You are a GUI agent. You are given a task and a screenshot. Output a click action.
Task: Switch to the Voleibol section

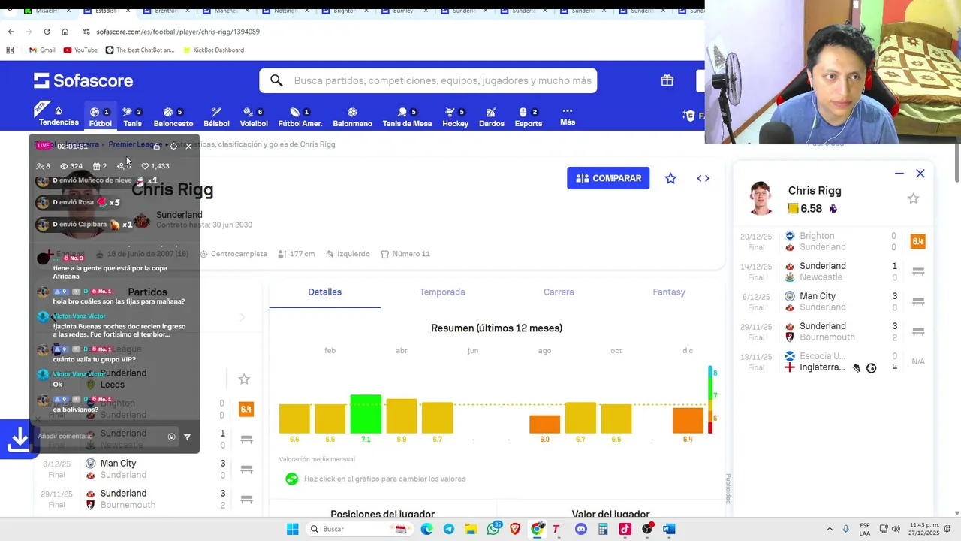point(254,117)
